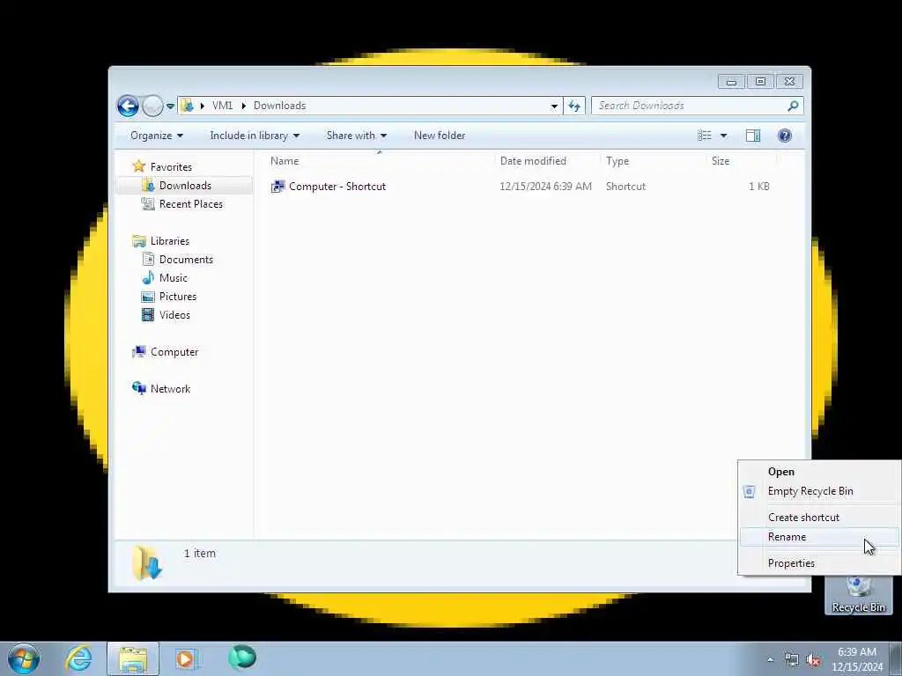Open recent locations dropdown next to Forward

[170, 107]
